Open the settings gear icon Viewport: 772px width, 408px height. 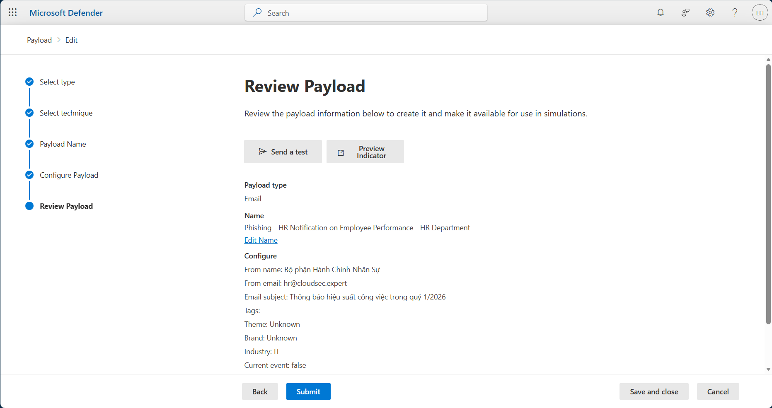(x=710, y=12)
